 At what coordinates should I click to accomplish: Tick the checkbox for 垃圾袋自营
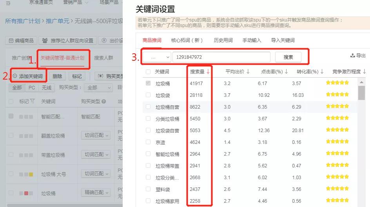[148, 130]
